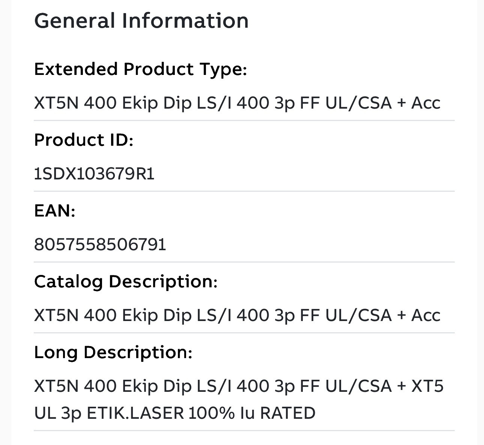484x445 pixels.
Task: Click product ID 1SDX103679R1
Action: pyautogui.click(x=94, y=174)
